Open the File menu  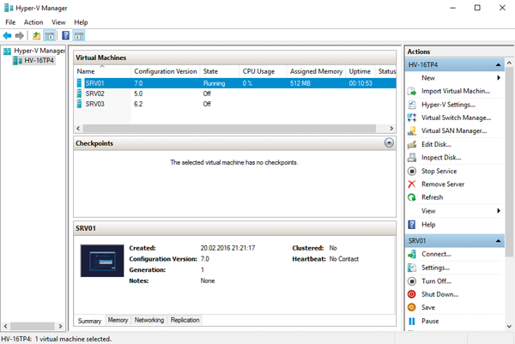point(10,22)
